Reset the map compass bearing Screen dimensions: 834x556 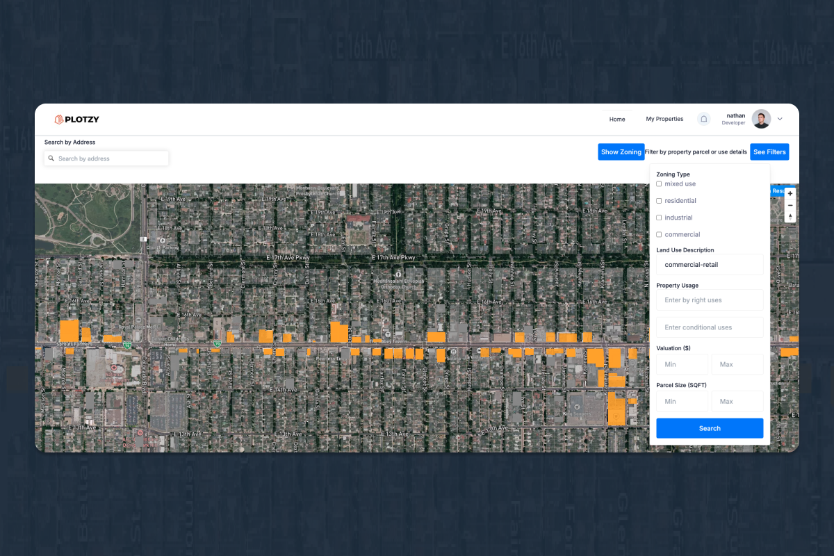point(790,217)
